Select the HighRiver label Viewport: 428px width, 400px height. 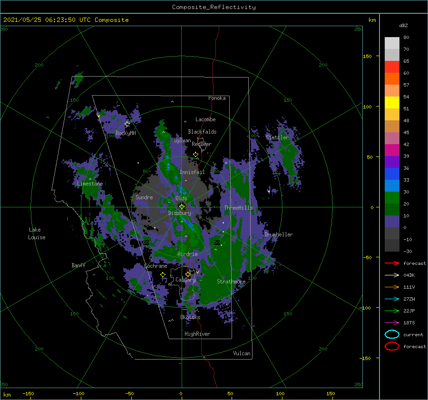click(x=197, y=334)
